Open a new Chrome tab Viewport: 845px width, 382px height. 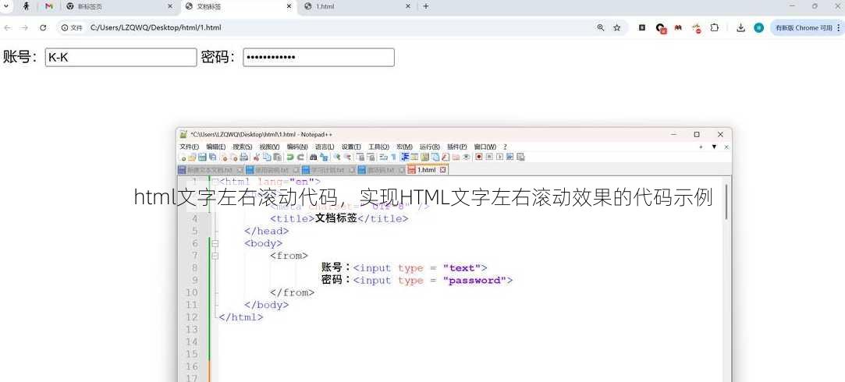(x=426, y=6)
